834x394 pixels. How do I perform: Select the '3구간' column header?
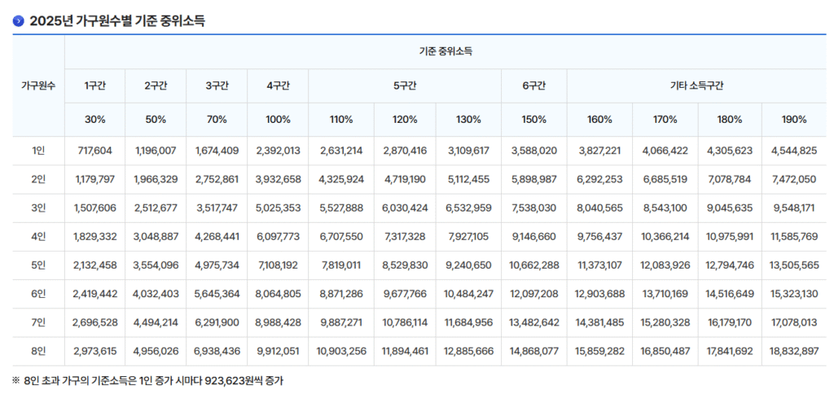pyautogui.click(x=217, y=85)
